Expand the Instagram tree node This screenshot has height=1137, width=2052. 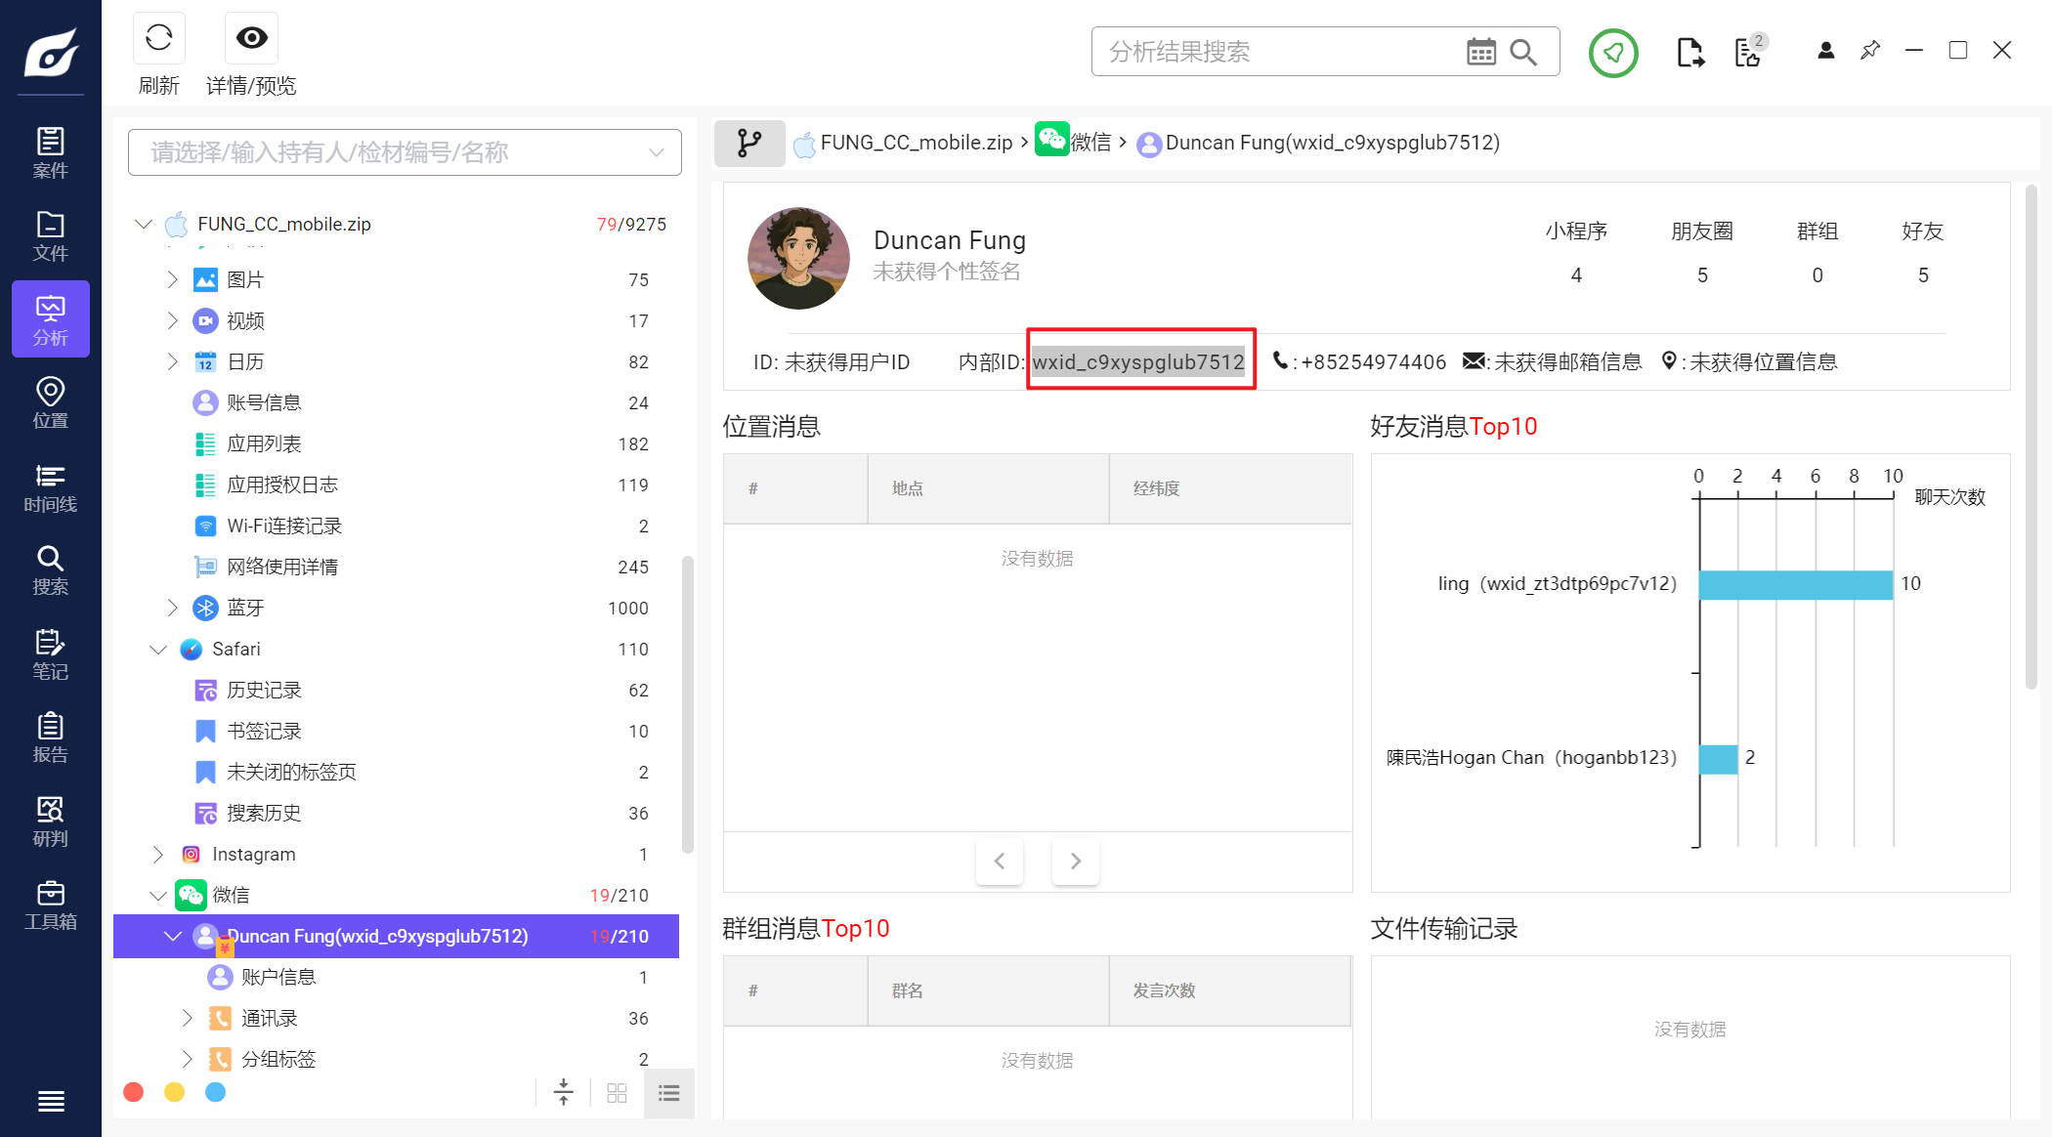[x=158, y=855]
